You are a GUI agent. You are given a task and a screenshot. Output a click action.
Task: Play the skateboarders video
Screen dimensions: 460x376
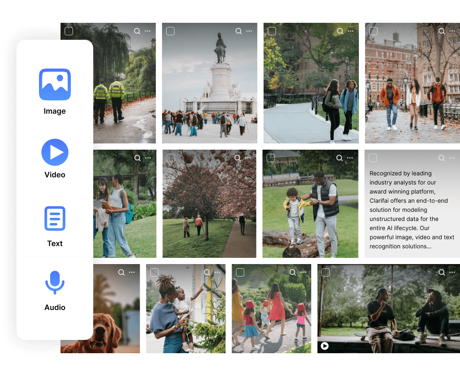tap(325, 346)
